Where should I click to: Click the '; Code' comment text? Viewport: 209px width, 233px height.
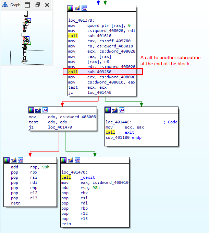coord(170,122)
